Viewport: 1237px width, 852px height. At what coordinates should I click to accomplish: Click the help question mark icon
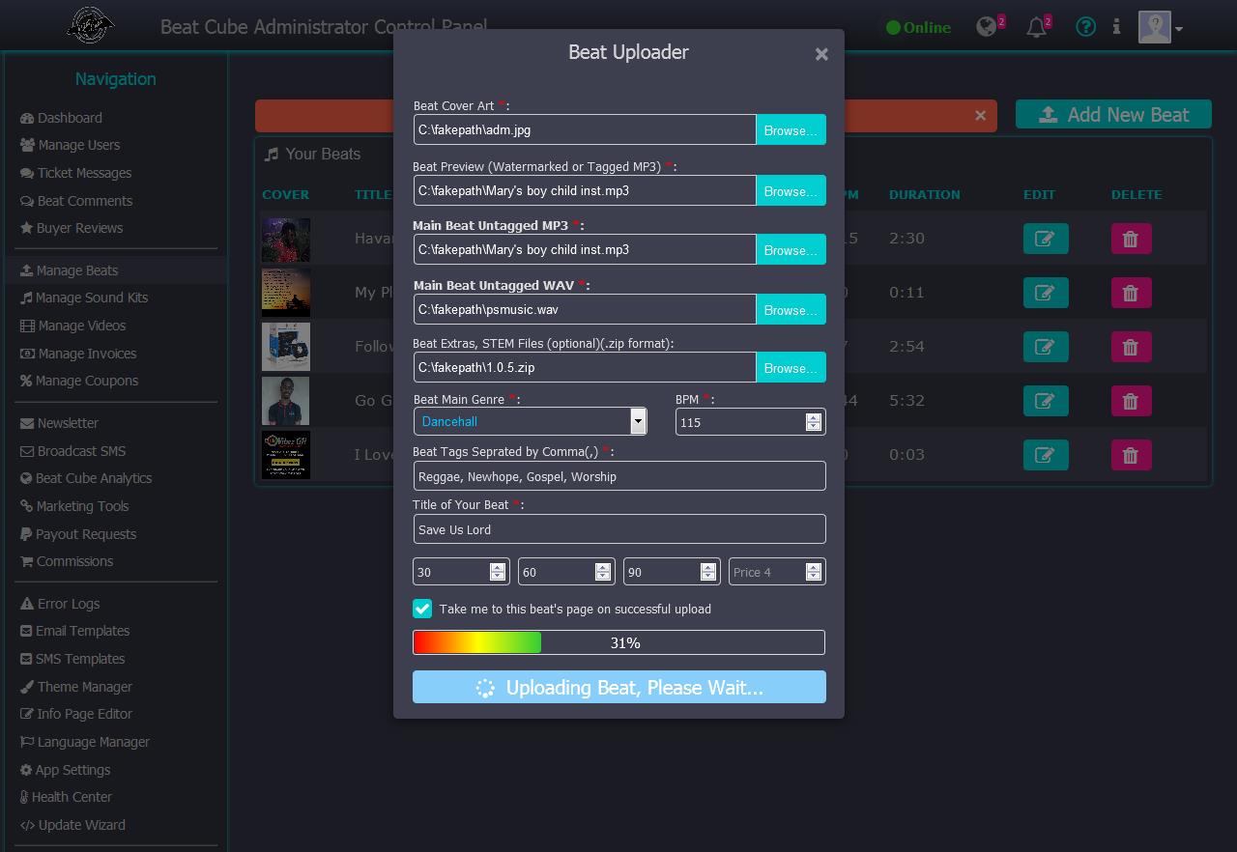point(1085,27)
